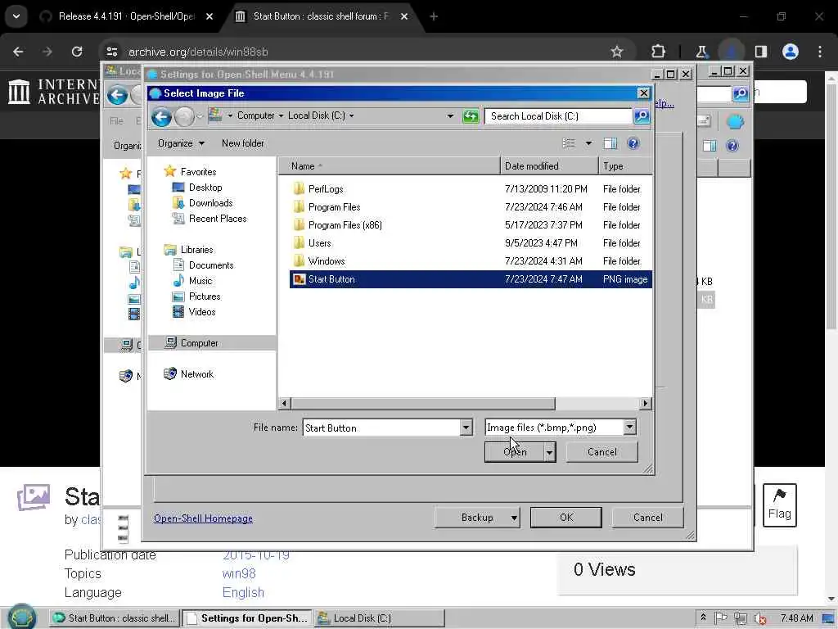The width and height of the screenshot is (838, 629).
Task: Expand the Computer breadcrumb arrow
Action: (x=282, y=116)
